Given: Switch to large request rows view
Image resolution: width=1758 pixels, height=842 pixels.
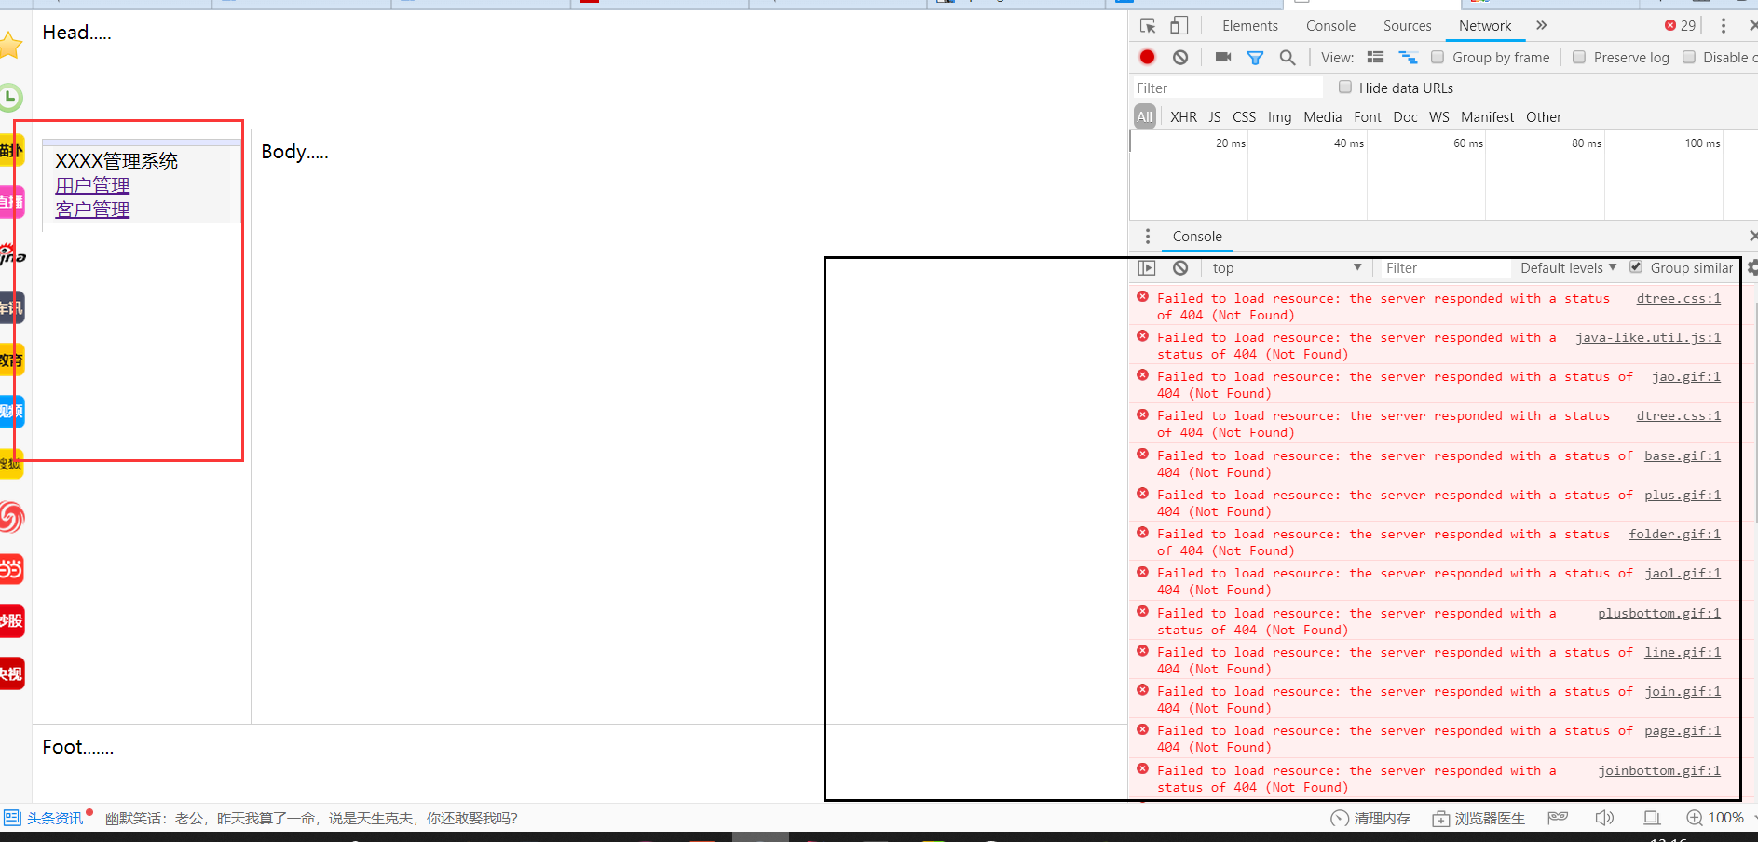Looking at the screenshot, I should point(1375,57).
